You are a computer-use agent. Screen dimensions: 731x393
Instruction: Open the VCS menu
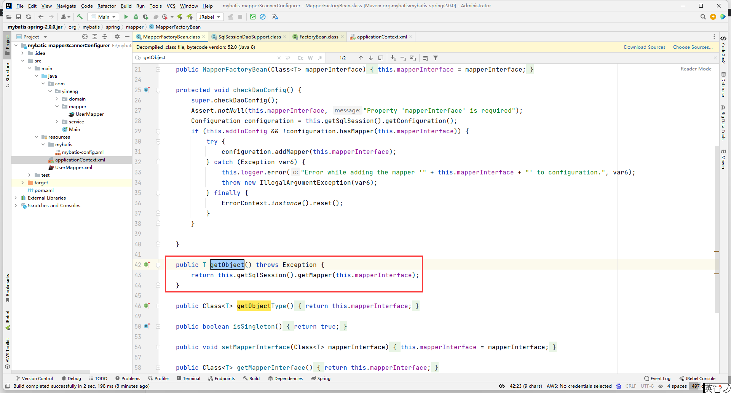point(171,6)
